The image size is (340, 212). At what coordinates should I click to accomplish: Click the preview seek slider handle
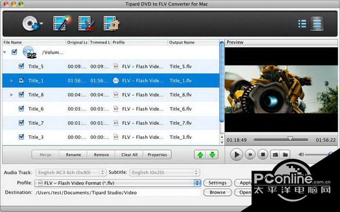coord(290,138)
